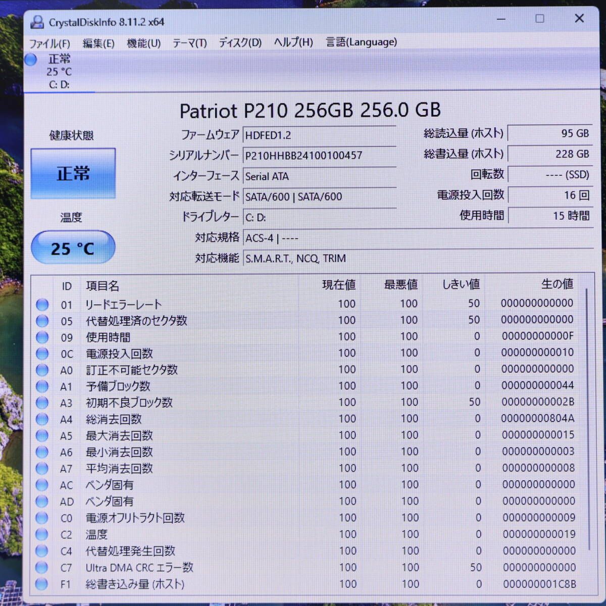Viewport: 606px width, 606px height.
Task: Click the 電源投入回数 value 16 回
Action: [x=550, y=195]
